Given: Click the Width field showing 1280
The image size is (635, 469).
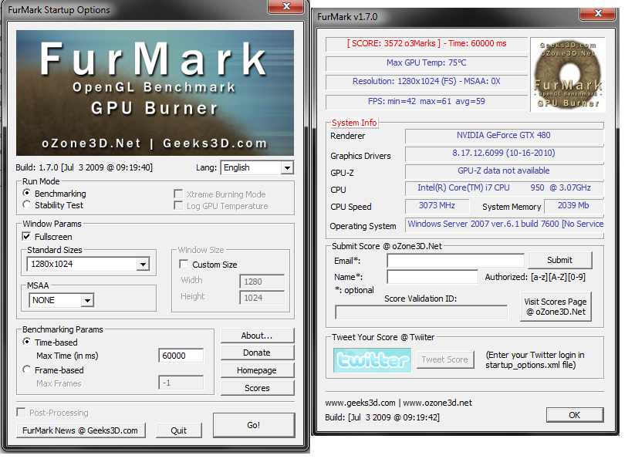Looking at the screenshot, I should (262, 282).
